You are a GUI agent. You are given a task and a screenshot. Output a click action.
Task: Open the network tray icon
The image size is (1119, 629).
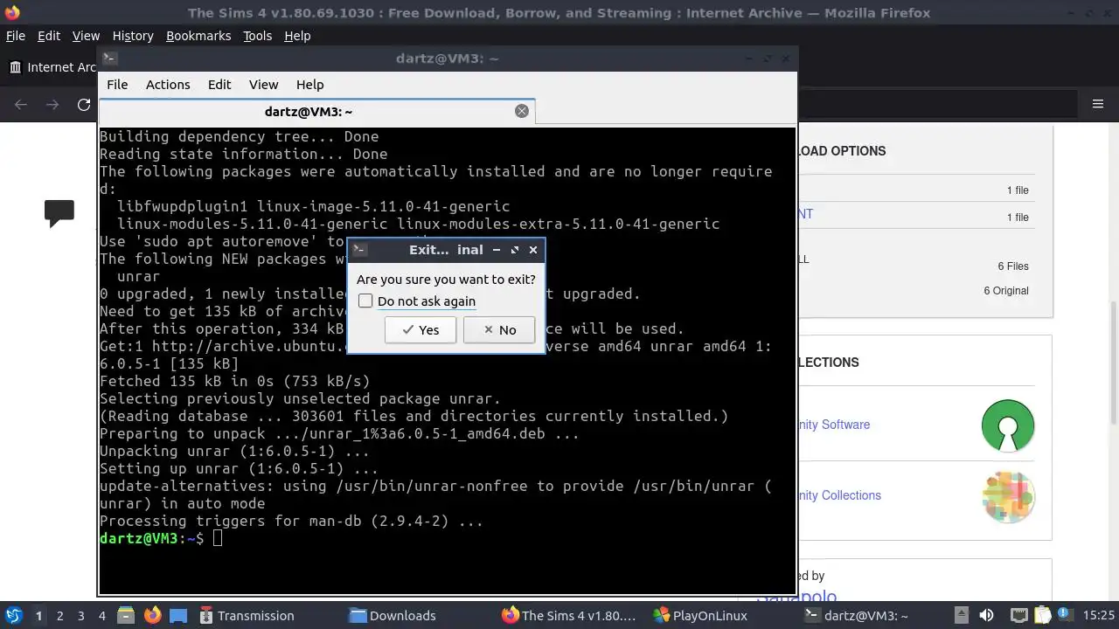click(x=1018, y=616)
